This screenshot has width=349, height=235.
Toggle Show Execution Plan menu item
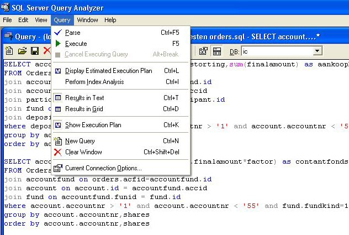[x=120, y=125]
